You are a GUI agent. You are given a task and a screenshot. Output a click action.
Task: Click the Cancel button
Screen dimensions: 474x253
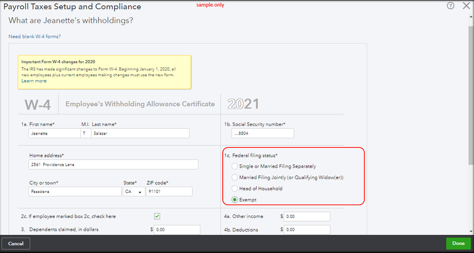16,244
